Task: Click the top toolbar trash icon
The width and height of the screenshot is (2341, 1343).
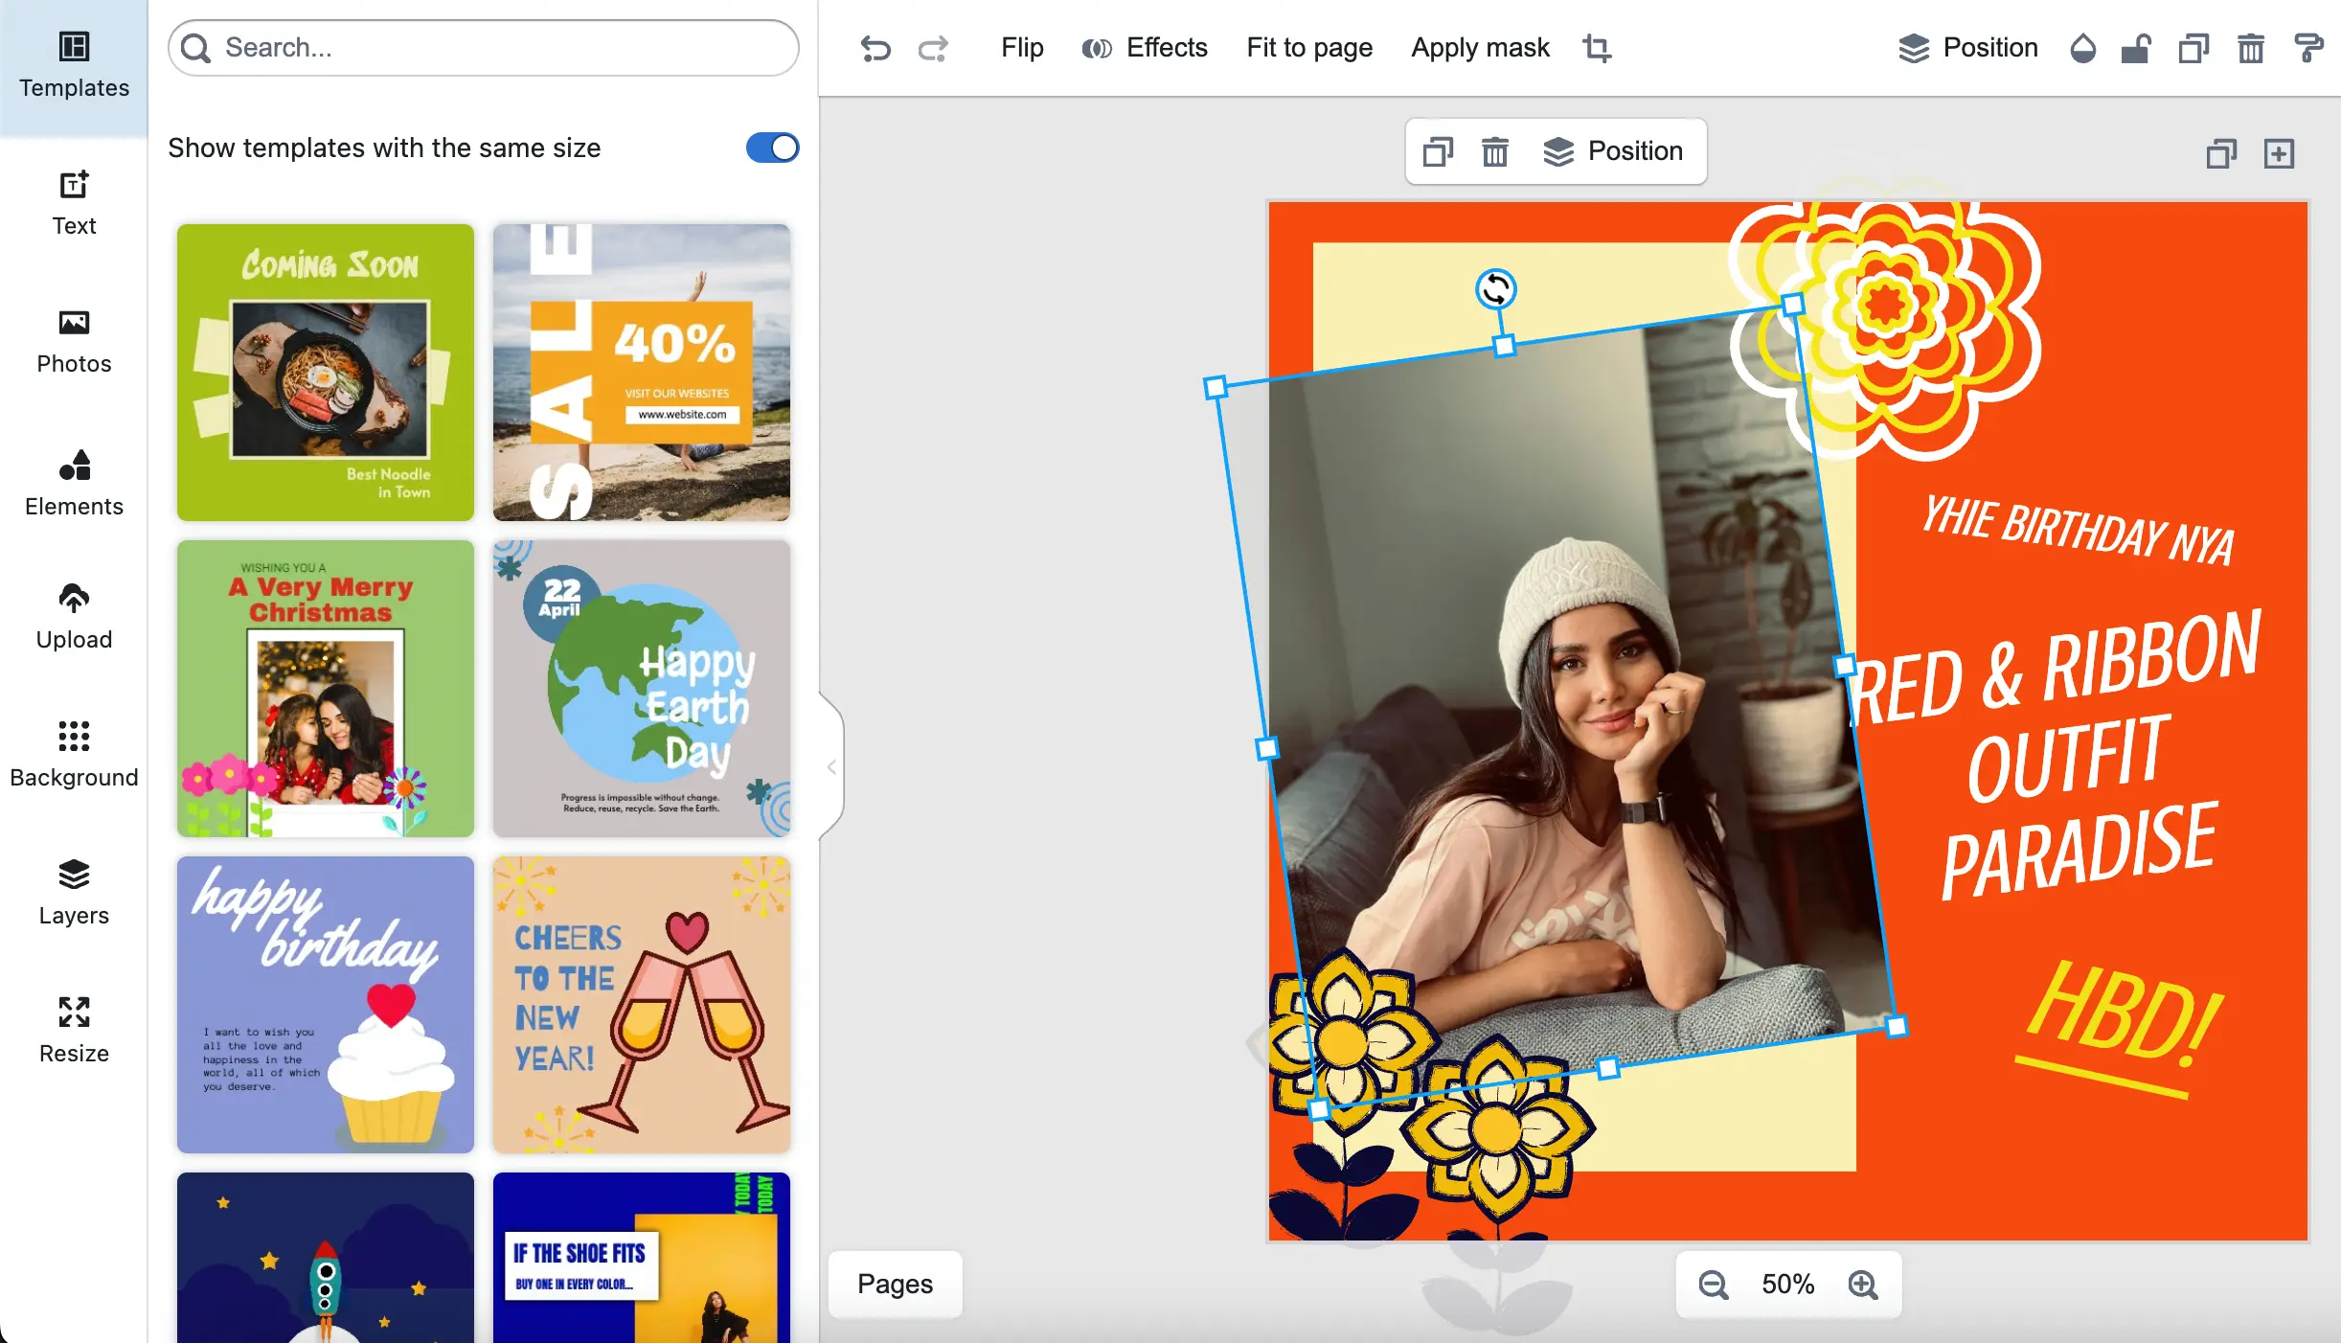Action: pos(2250,48)
